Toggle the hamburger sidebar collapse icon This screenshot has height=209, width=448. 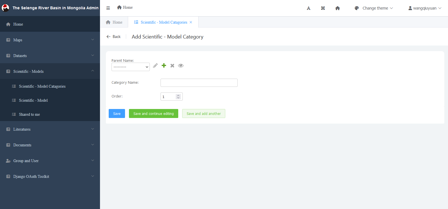pos(108,8)
